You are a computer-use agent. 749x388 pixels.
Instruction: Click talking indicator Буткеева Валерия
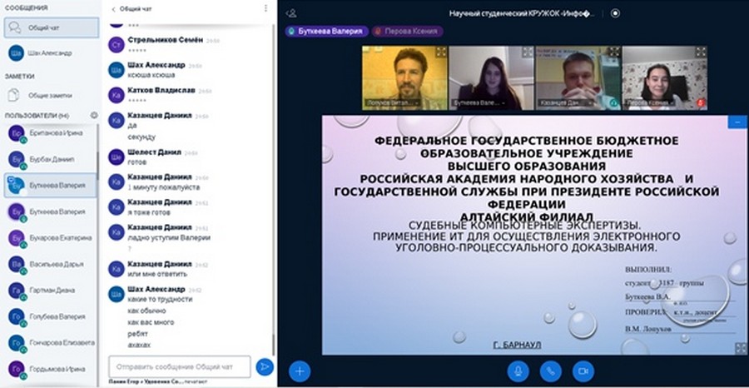click(x=325, y=31)
